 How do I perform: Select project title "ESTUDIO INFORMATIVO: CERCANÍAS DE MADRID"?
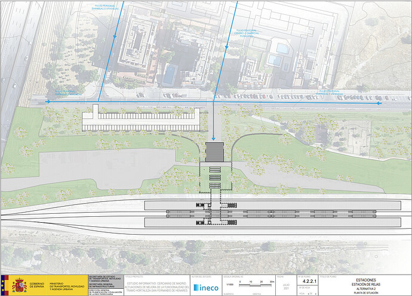(x=157, y=283)
